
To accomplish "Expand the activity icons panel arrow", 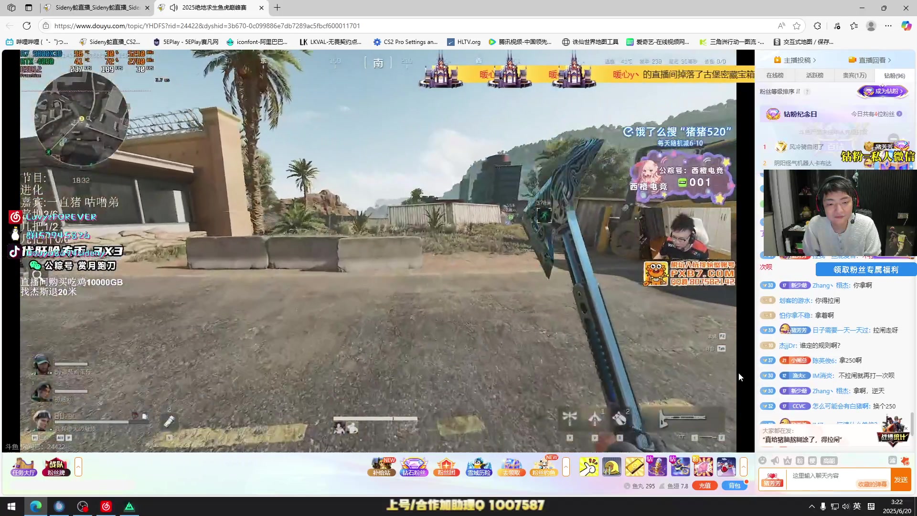I will (566, 467).
